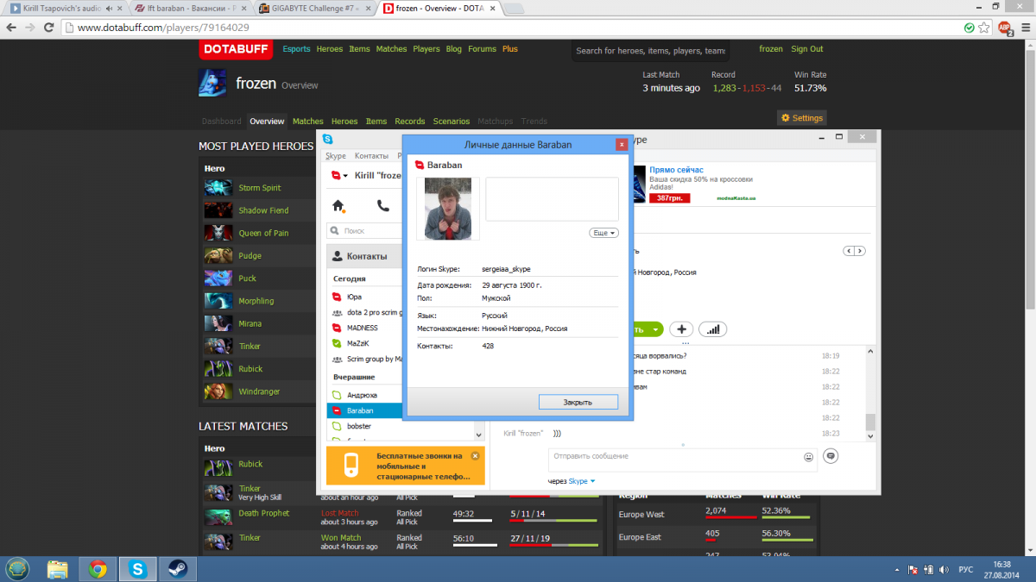1036x582 pixels.
Task: Switch to the Heroes profile tab
Action: click(x=344, y=122)
